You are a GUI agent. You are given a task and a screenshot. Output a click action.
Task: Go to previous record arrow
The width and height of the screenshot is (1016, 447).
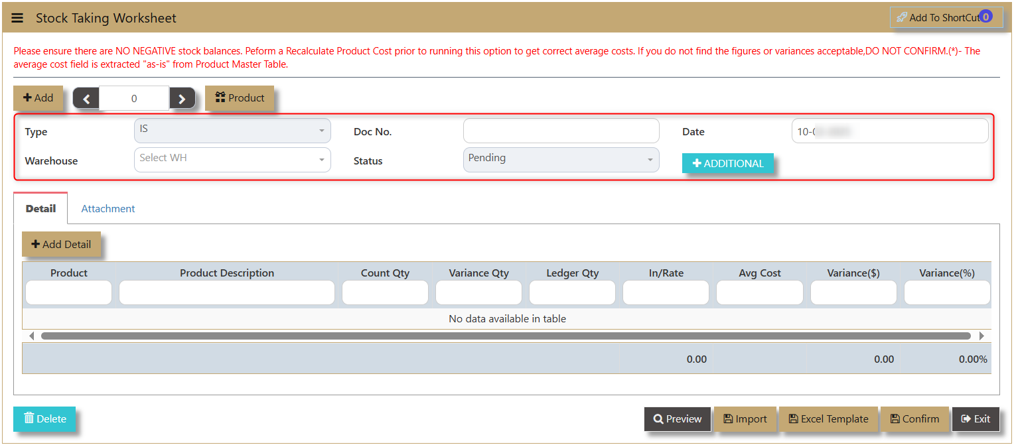click(86, 99)
